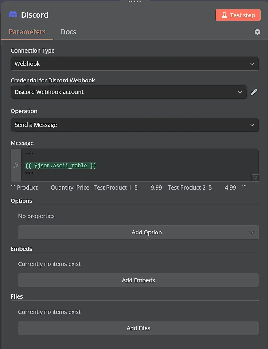
Task: Expand the Discord Webhook account credential dropdown
Action: click(129, 92)
